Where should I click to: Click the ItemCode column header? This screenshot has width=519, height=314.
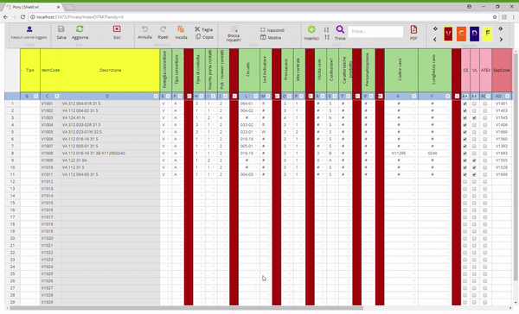pos(51,71)
